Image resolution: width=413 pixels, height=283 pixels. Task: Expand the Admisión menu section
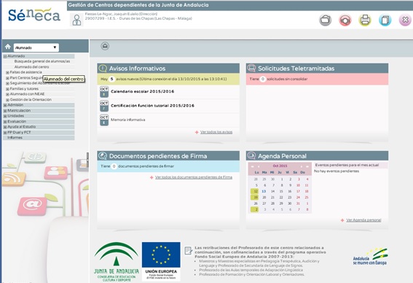5,105
